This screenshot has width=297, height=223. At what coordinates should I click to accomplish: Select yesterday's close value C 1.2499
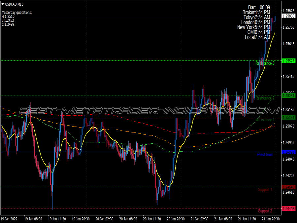8,24
